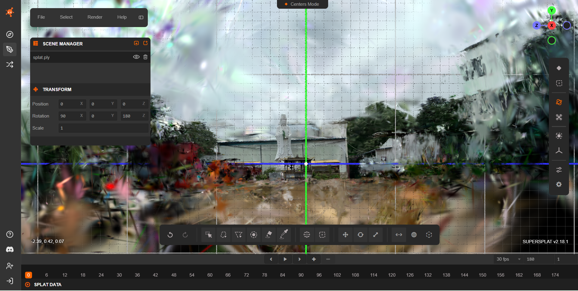Activate the scale tool
This screenshot has width=578, height=291.
pyautogui.click(x=375, y=235)
